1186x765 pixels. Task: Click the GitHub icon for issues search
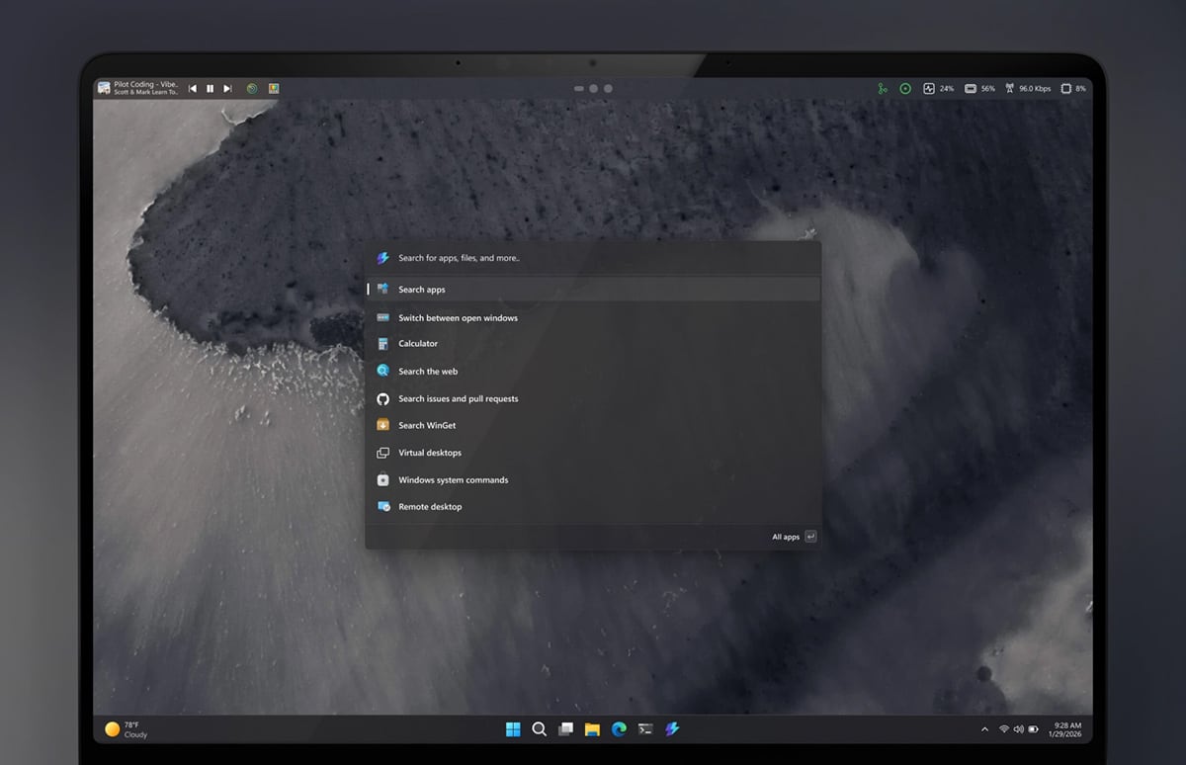click(x=382, y=398)
